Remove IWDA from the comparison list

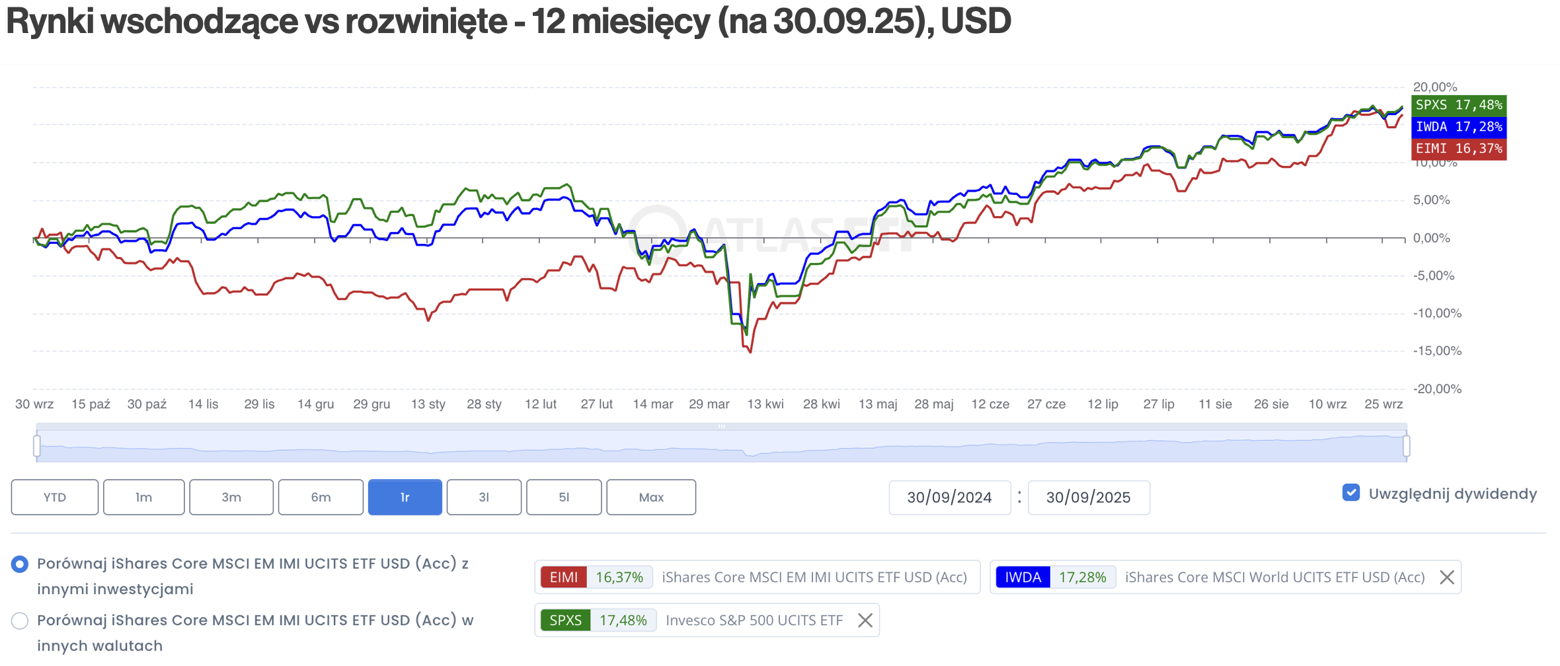click(1447, 577)
